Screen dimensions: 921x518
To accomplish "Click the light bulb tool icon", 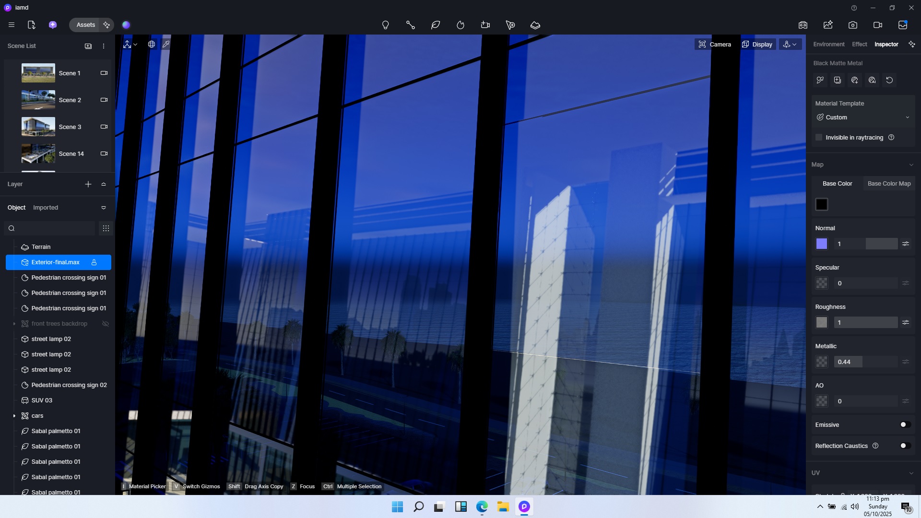I will tap(385, 25).
